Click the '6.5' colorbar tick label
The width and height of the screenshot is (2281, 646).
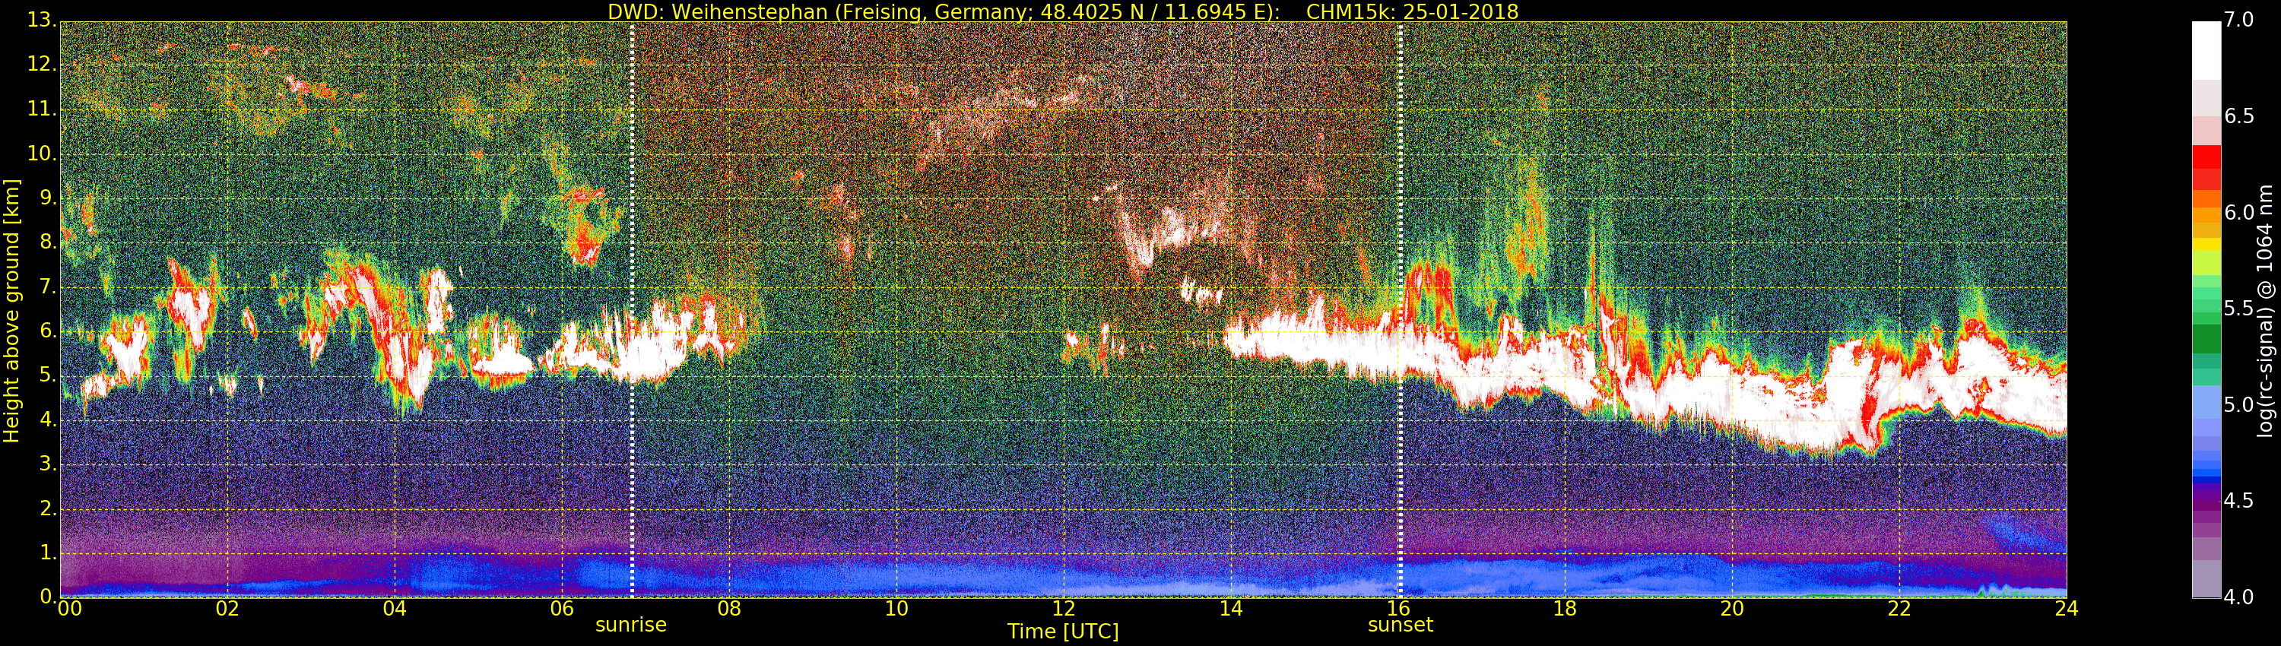coord(2239,117)
